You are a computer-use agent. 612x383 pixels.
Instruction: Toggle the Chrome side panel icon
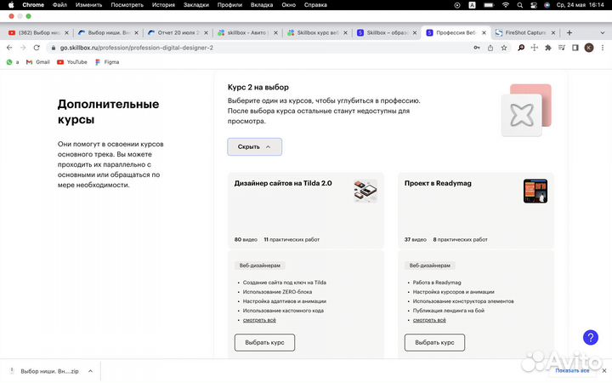click(575, 48)
